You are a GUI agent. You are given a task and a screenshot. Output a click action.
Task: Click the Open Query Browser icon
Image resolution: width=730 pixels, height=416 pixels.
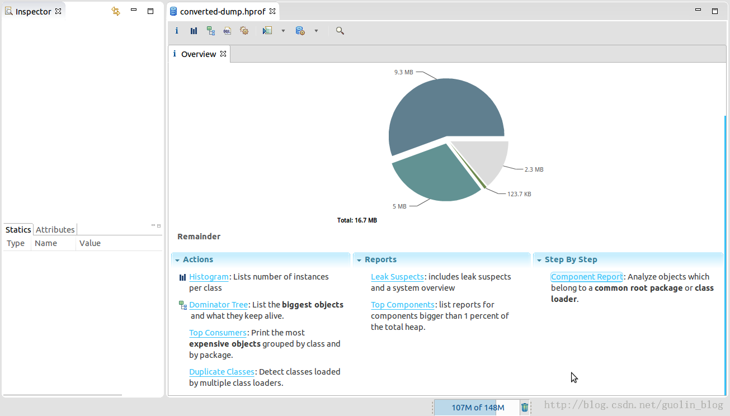tap(300, 31)
